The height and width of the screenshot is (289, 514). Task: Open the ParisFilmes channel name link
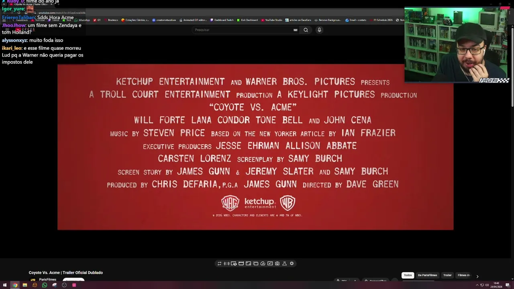(x=48, y=280)
